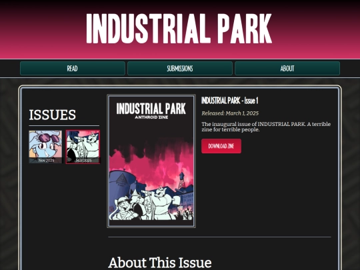Click the 'Released: March 1, 2025' text
The width and height of the screenshot is (360, 270).
pos(230,113)
